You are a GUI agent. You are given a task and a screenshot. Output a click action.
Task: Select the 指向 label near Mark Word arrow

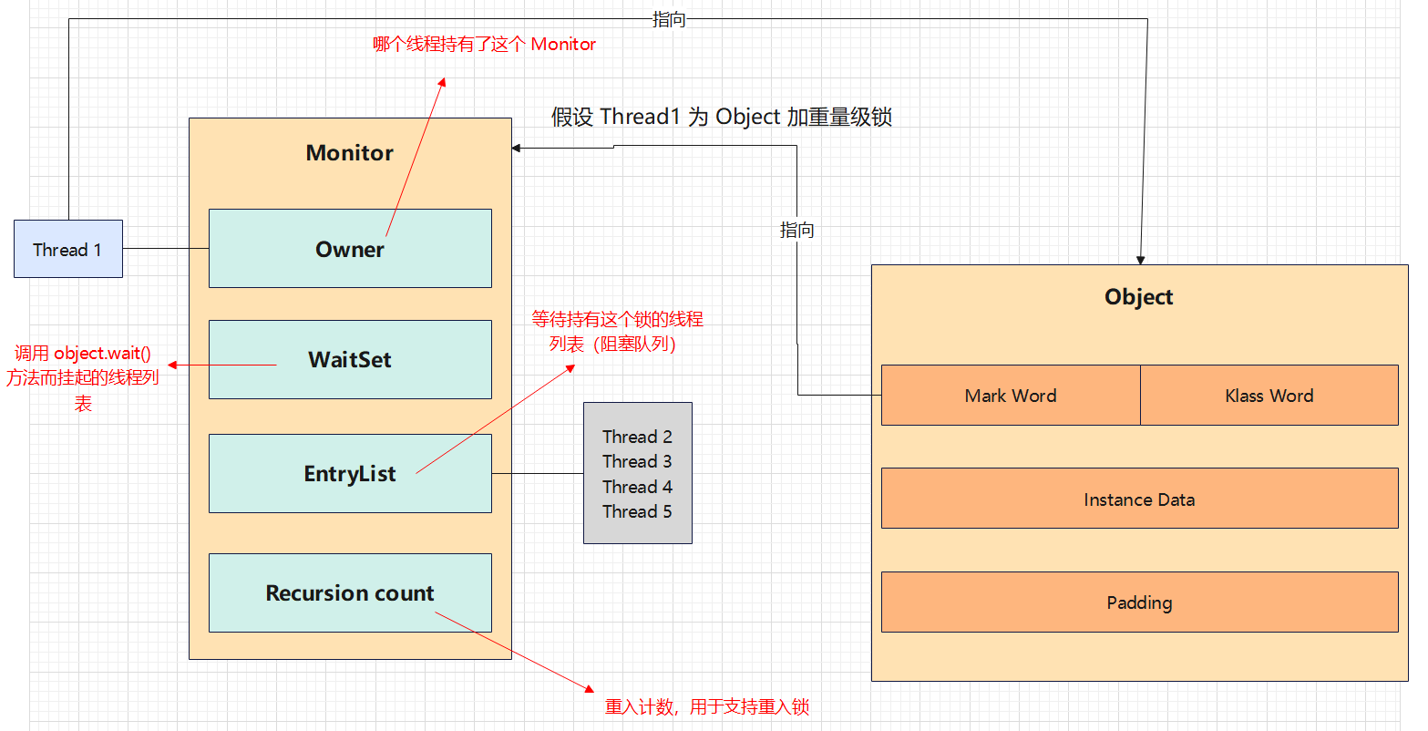click(x=797, y=231)
